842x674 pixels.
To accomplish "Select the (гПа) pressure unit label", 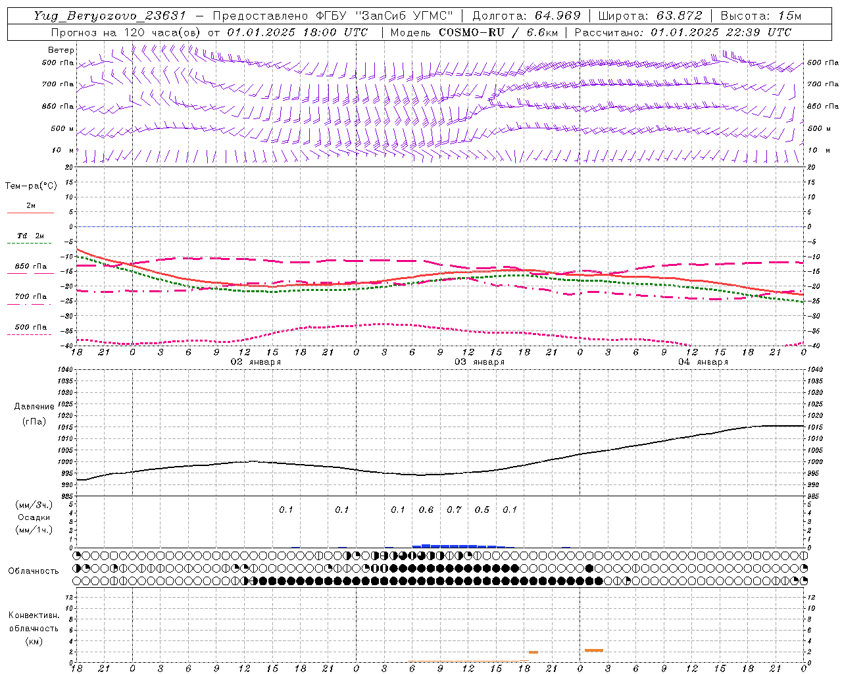I will pyautogui.click(x=34, y=421).
